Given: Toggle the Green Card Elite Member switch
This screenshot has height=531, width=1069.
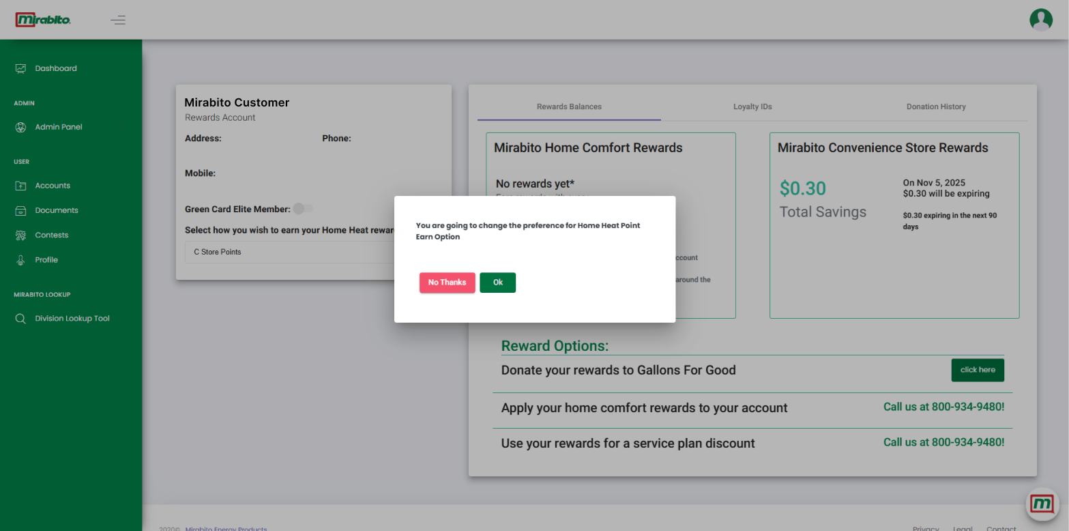Looking at the screenshot, I should point(302,209).
